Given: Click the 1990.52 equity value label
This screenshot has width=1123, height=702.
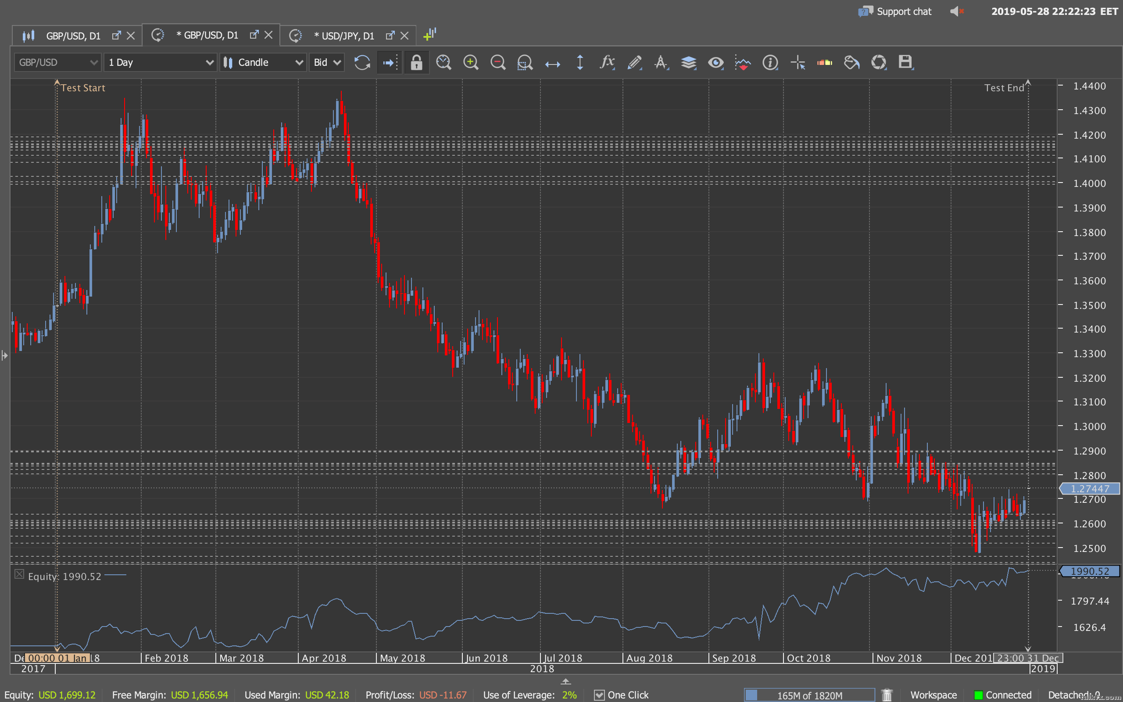Looking at the screenshot, I should (1090, 571).
